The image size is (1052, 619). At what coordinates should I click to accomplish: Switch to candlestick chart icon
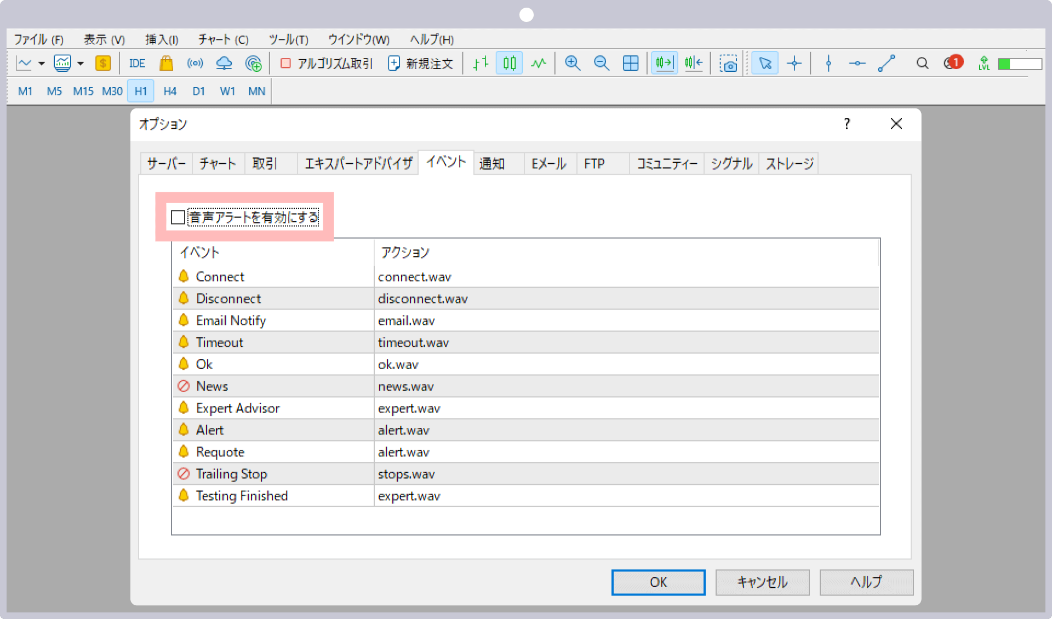click(x=510, y=64)
